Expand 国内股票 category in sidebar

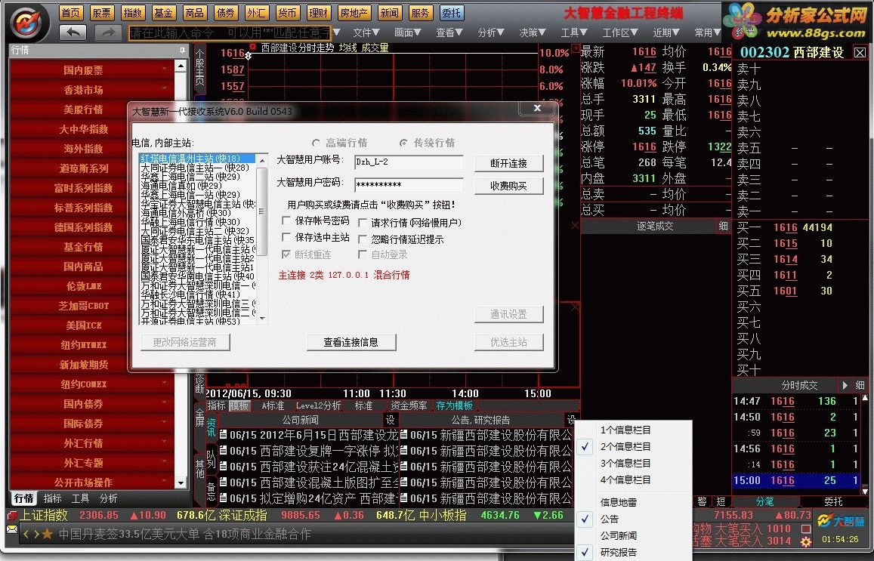click(x=92, y=69)
